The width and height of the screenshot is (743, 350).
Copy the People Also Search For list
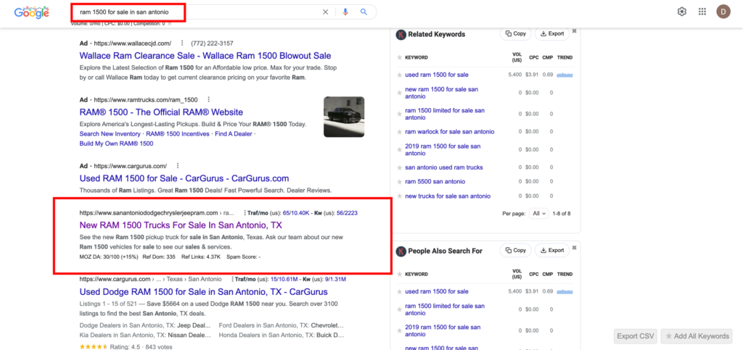tap(515, 250)
